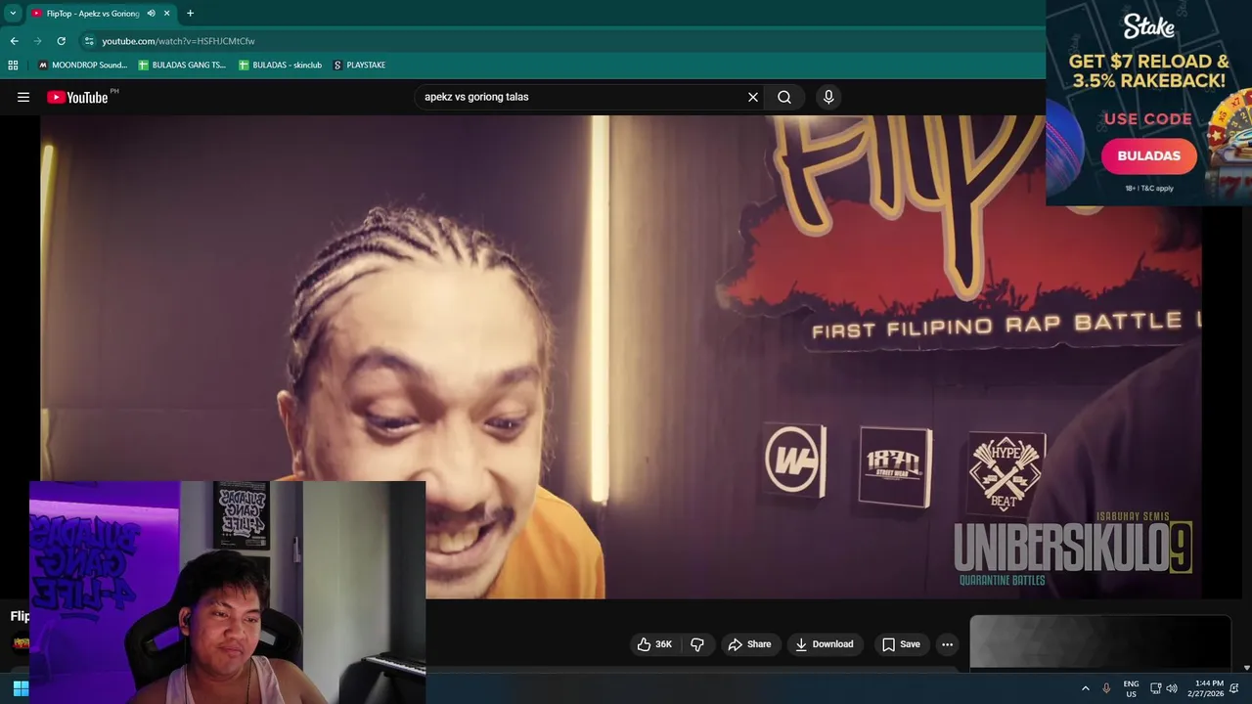Open PLAYSTAKE bookmark
1252x704 pixels.
coord(359,66)
